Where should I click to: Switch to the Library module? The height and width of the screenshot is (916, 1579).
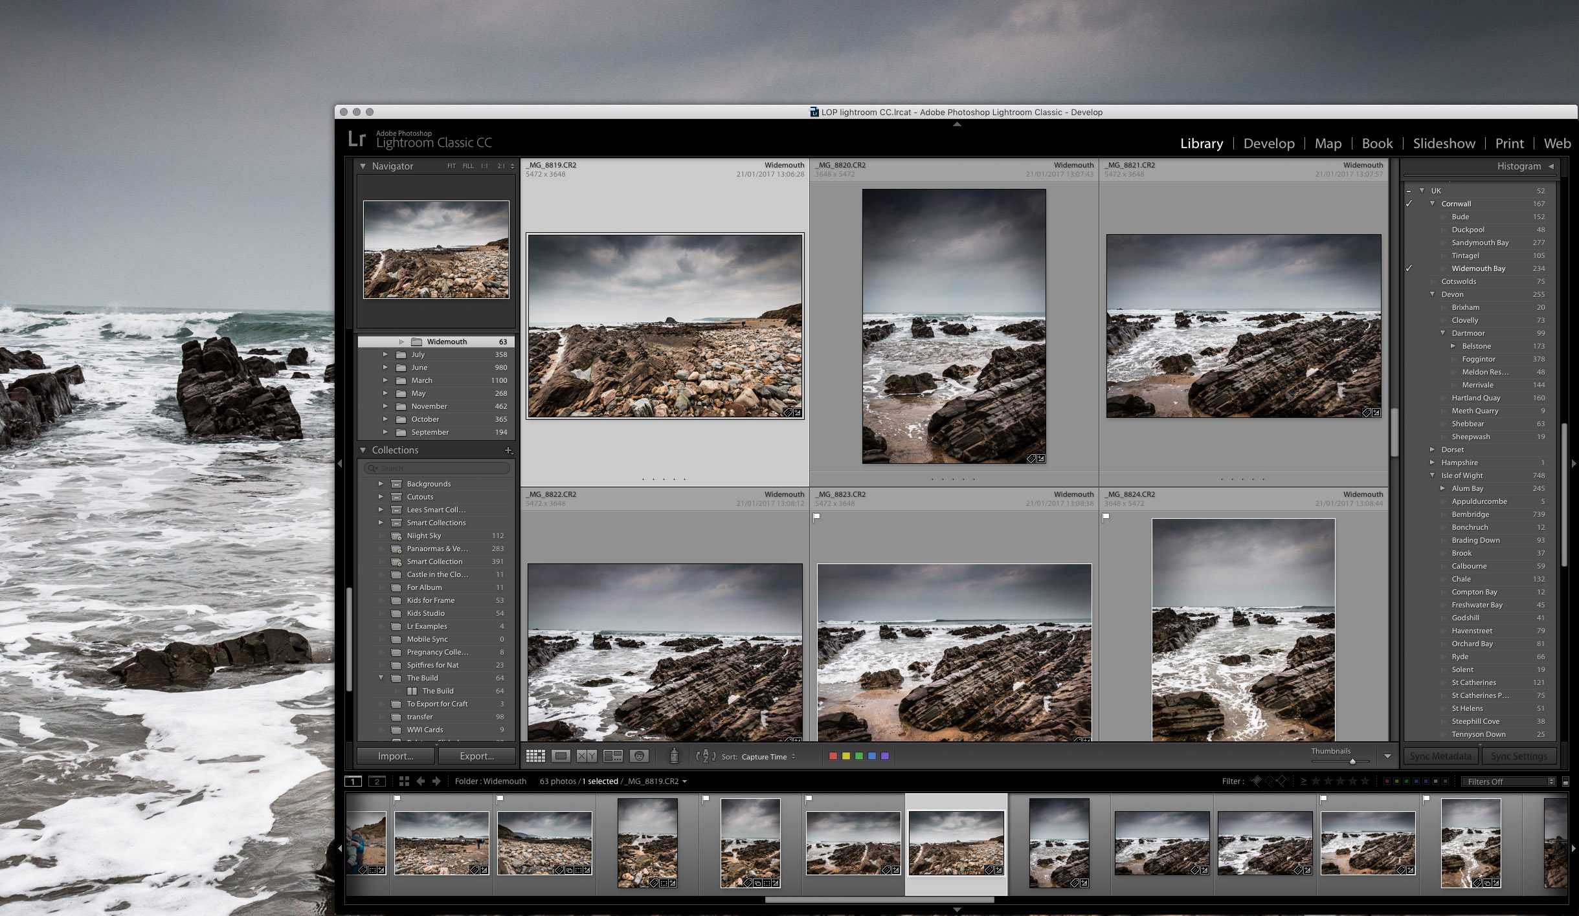tap(1202, 144)
